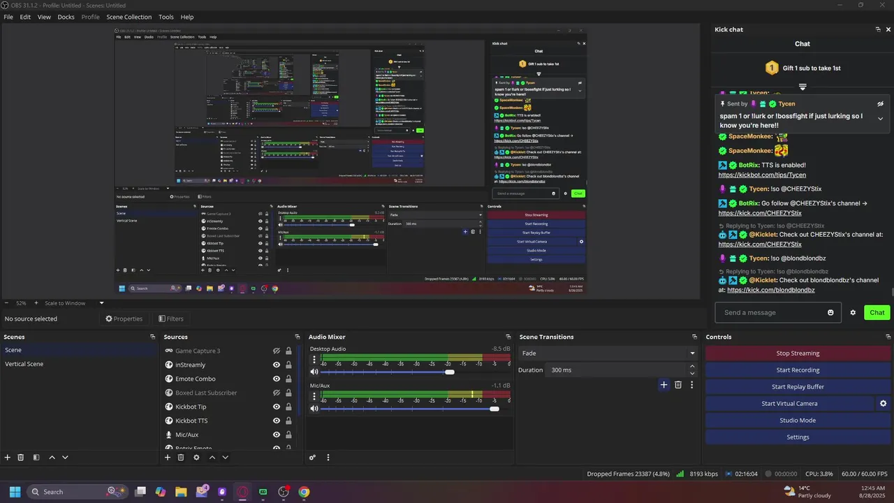Move source down in the Sources toolbar
The image size is (894, 503).
pyautogui.click(x=225, y=458)
